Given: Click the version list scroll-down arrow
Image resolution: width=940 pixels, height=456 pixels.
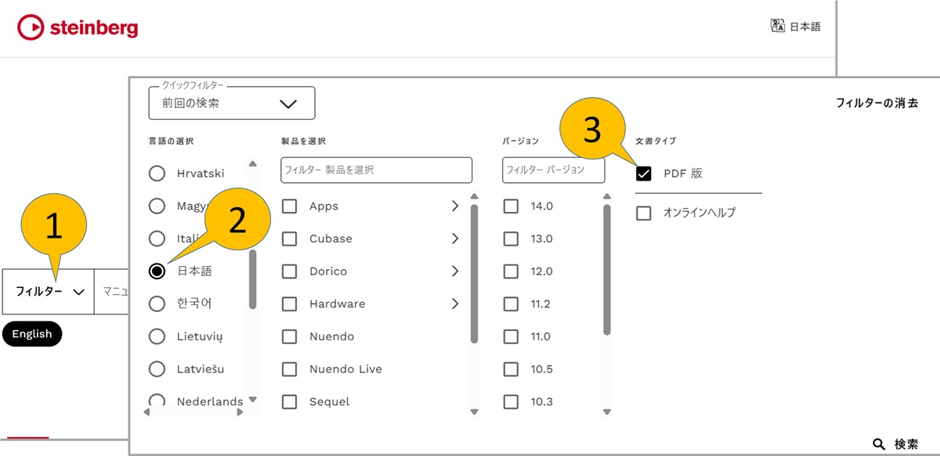Looking at the screenshot, I should pyautogui.click(x=607, y=411).
